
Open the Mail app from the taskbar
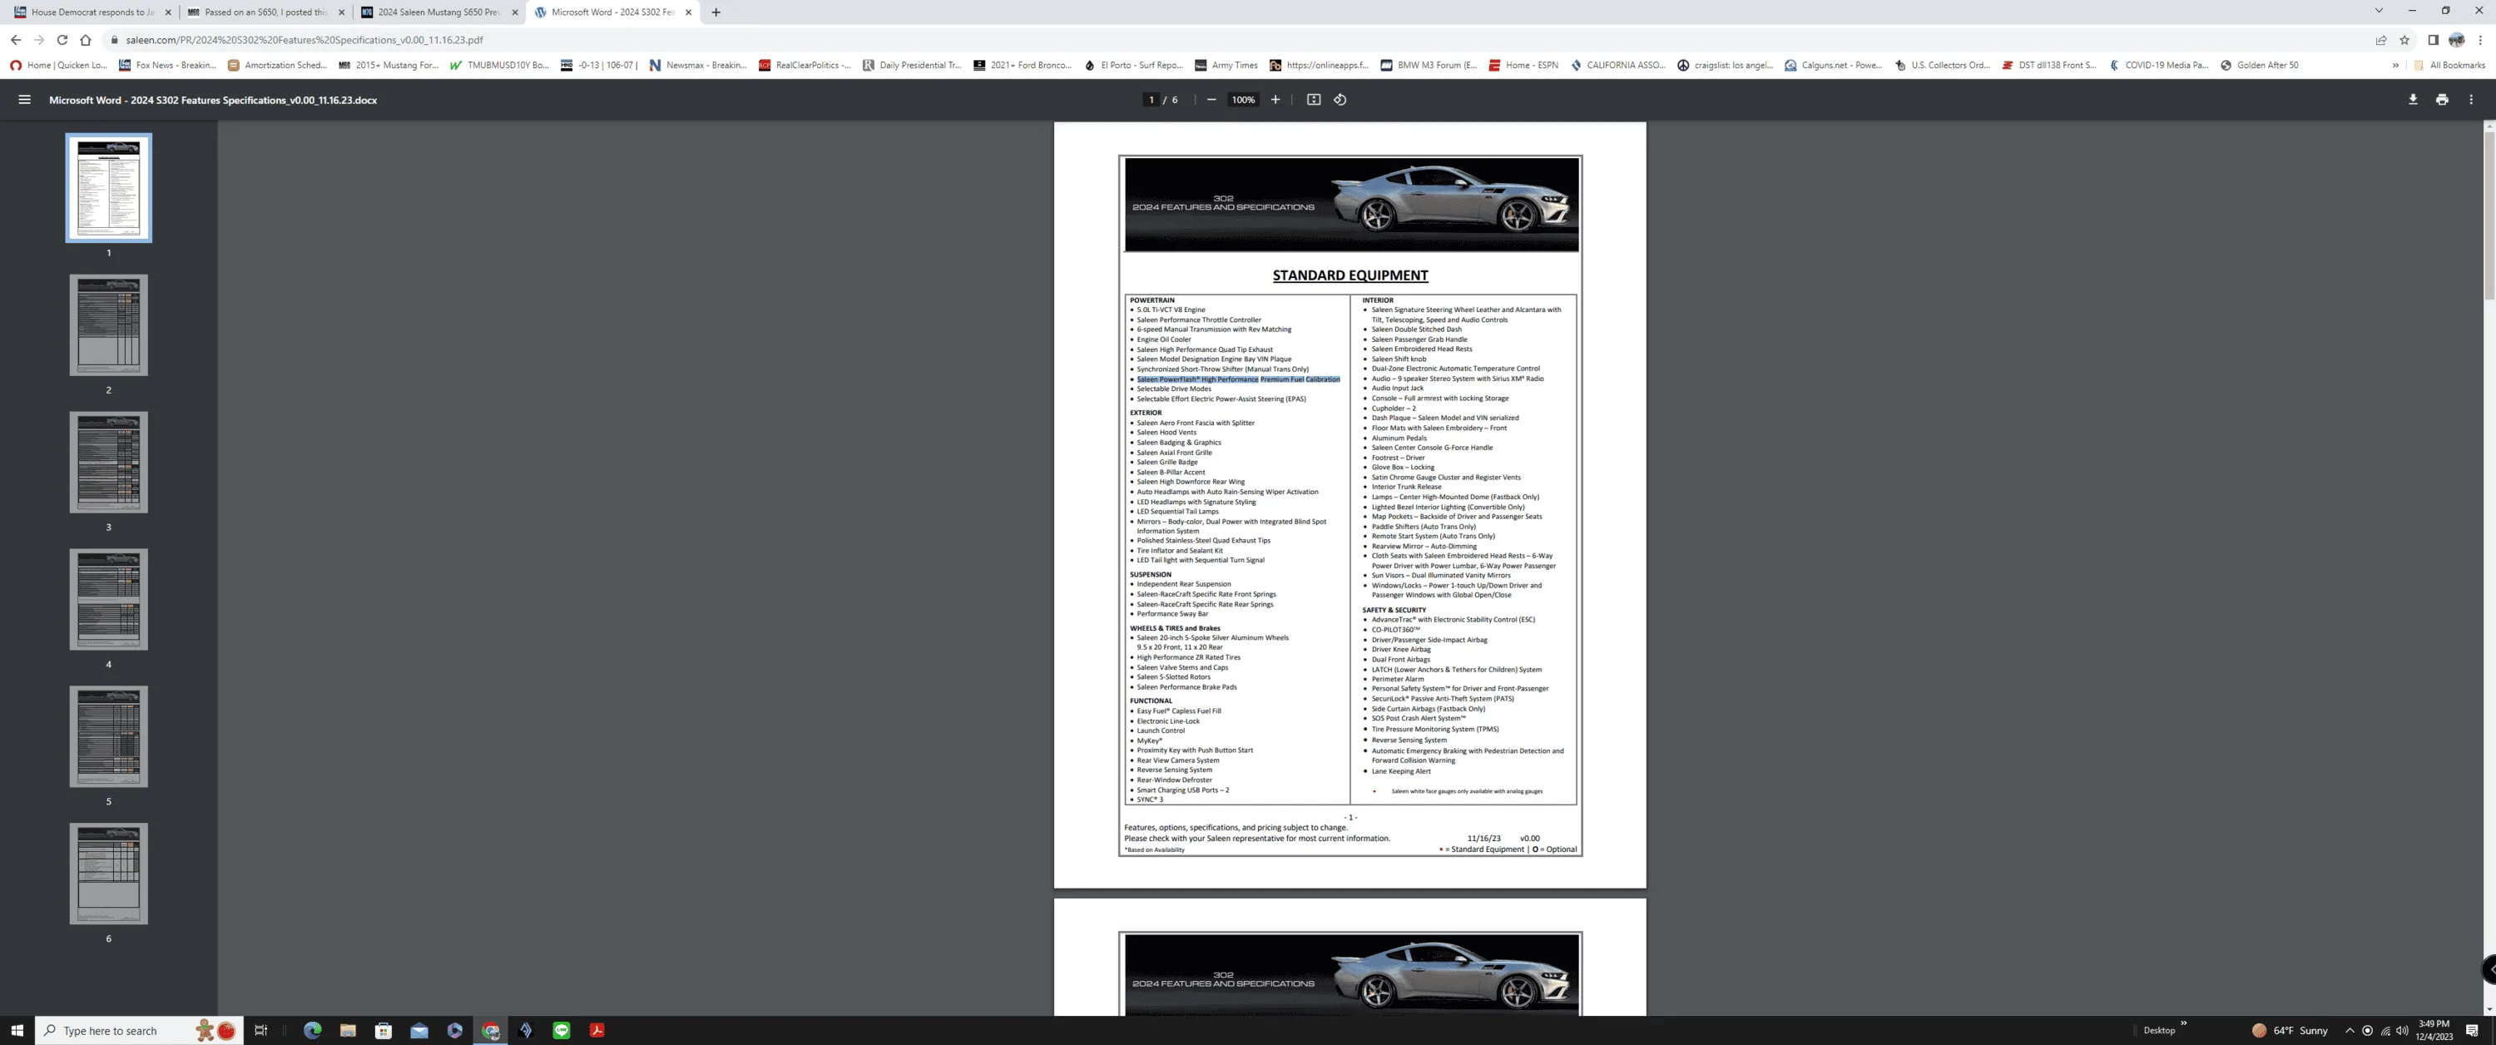pos(418,1031)
